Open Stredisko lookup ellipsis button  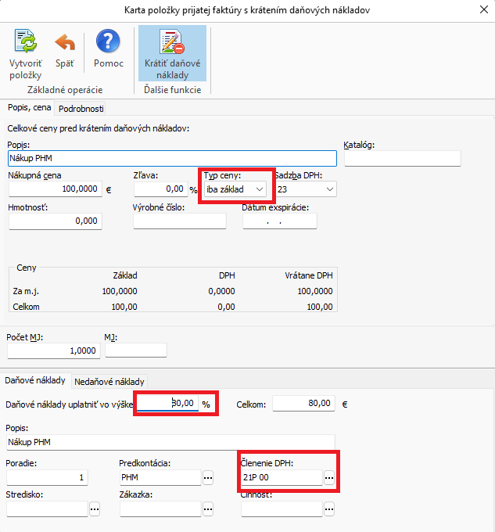point(95,509)
